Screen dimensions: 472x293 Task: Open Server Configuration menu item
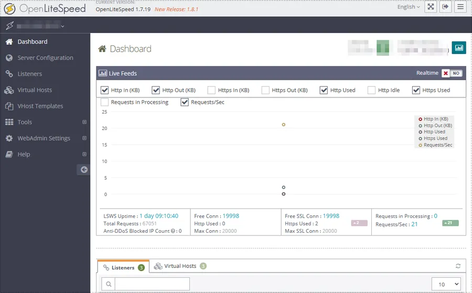click(45, 58)
